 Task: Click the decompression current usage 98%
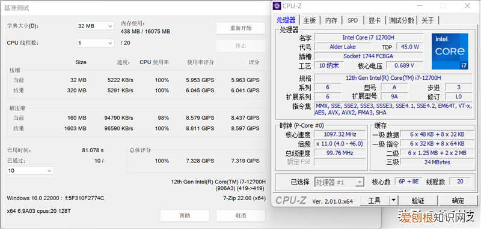tap(164, 118)
